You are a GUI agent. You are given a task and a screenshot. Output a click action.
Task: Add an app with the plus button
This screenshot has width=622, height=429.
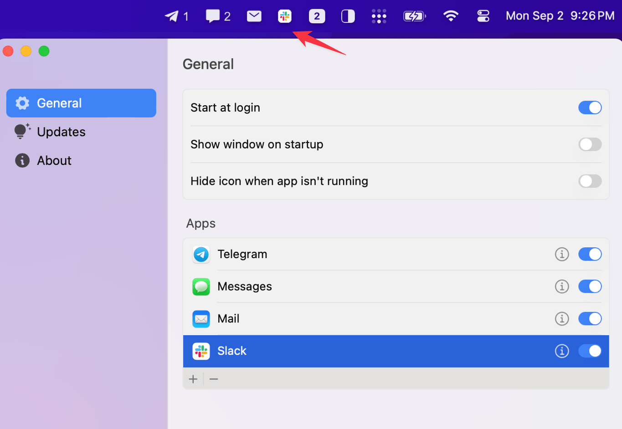(193, 379)
